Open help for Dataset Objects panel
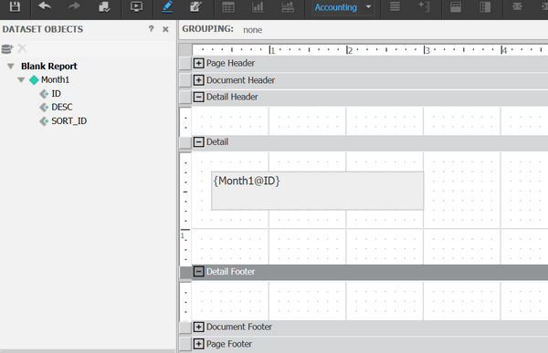Viewport: 548px width, 353px height. coord(151,28)
